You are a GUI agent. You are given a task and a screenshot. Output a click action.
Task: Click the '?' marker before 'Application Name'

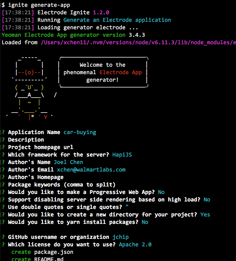tap(3, 132)
